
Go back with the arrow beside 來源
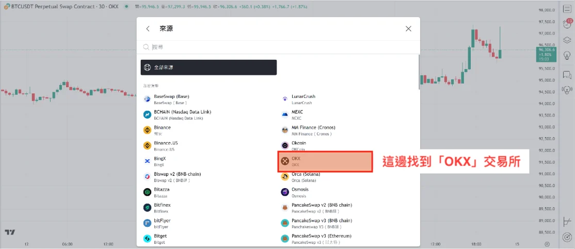point(148,28)
